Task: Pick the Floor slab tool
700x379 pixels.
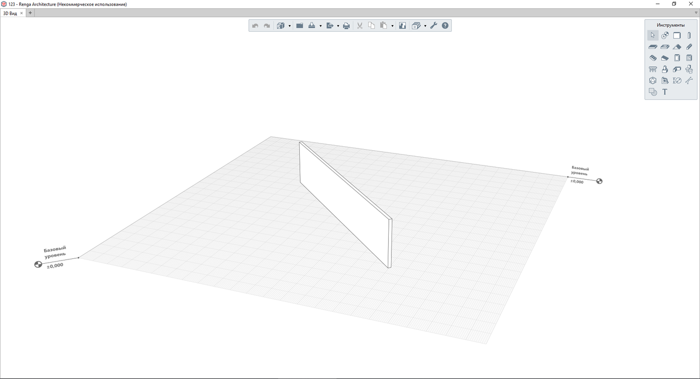Action: 652,46
